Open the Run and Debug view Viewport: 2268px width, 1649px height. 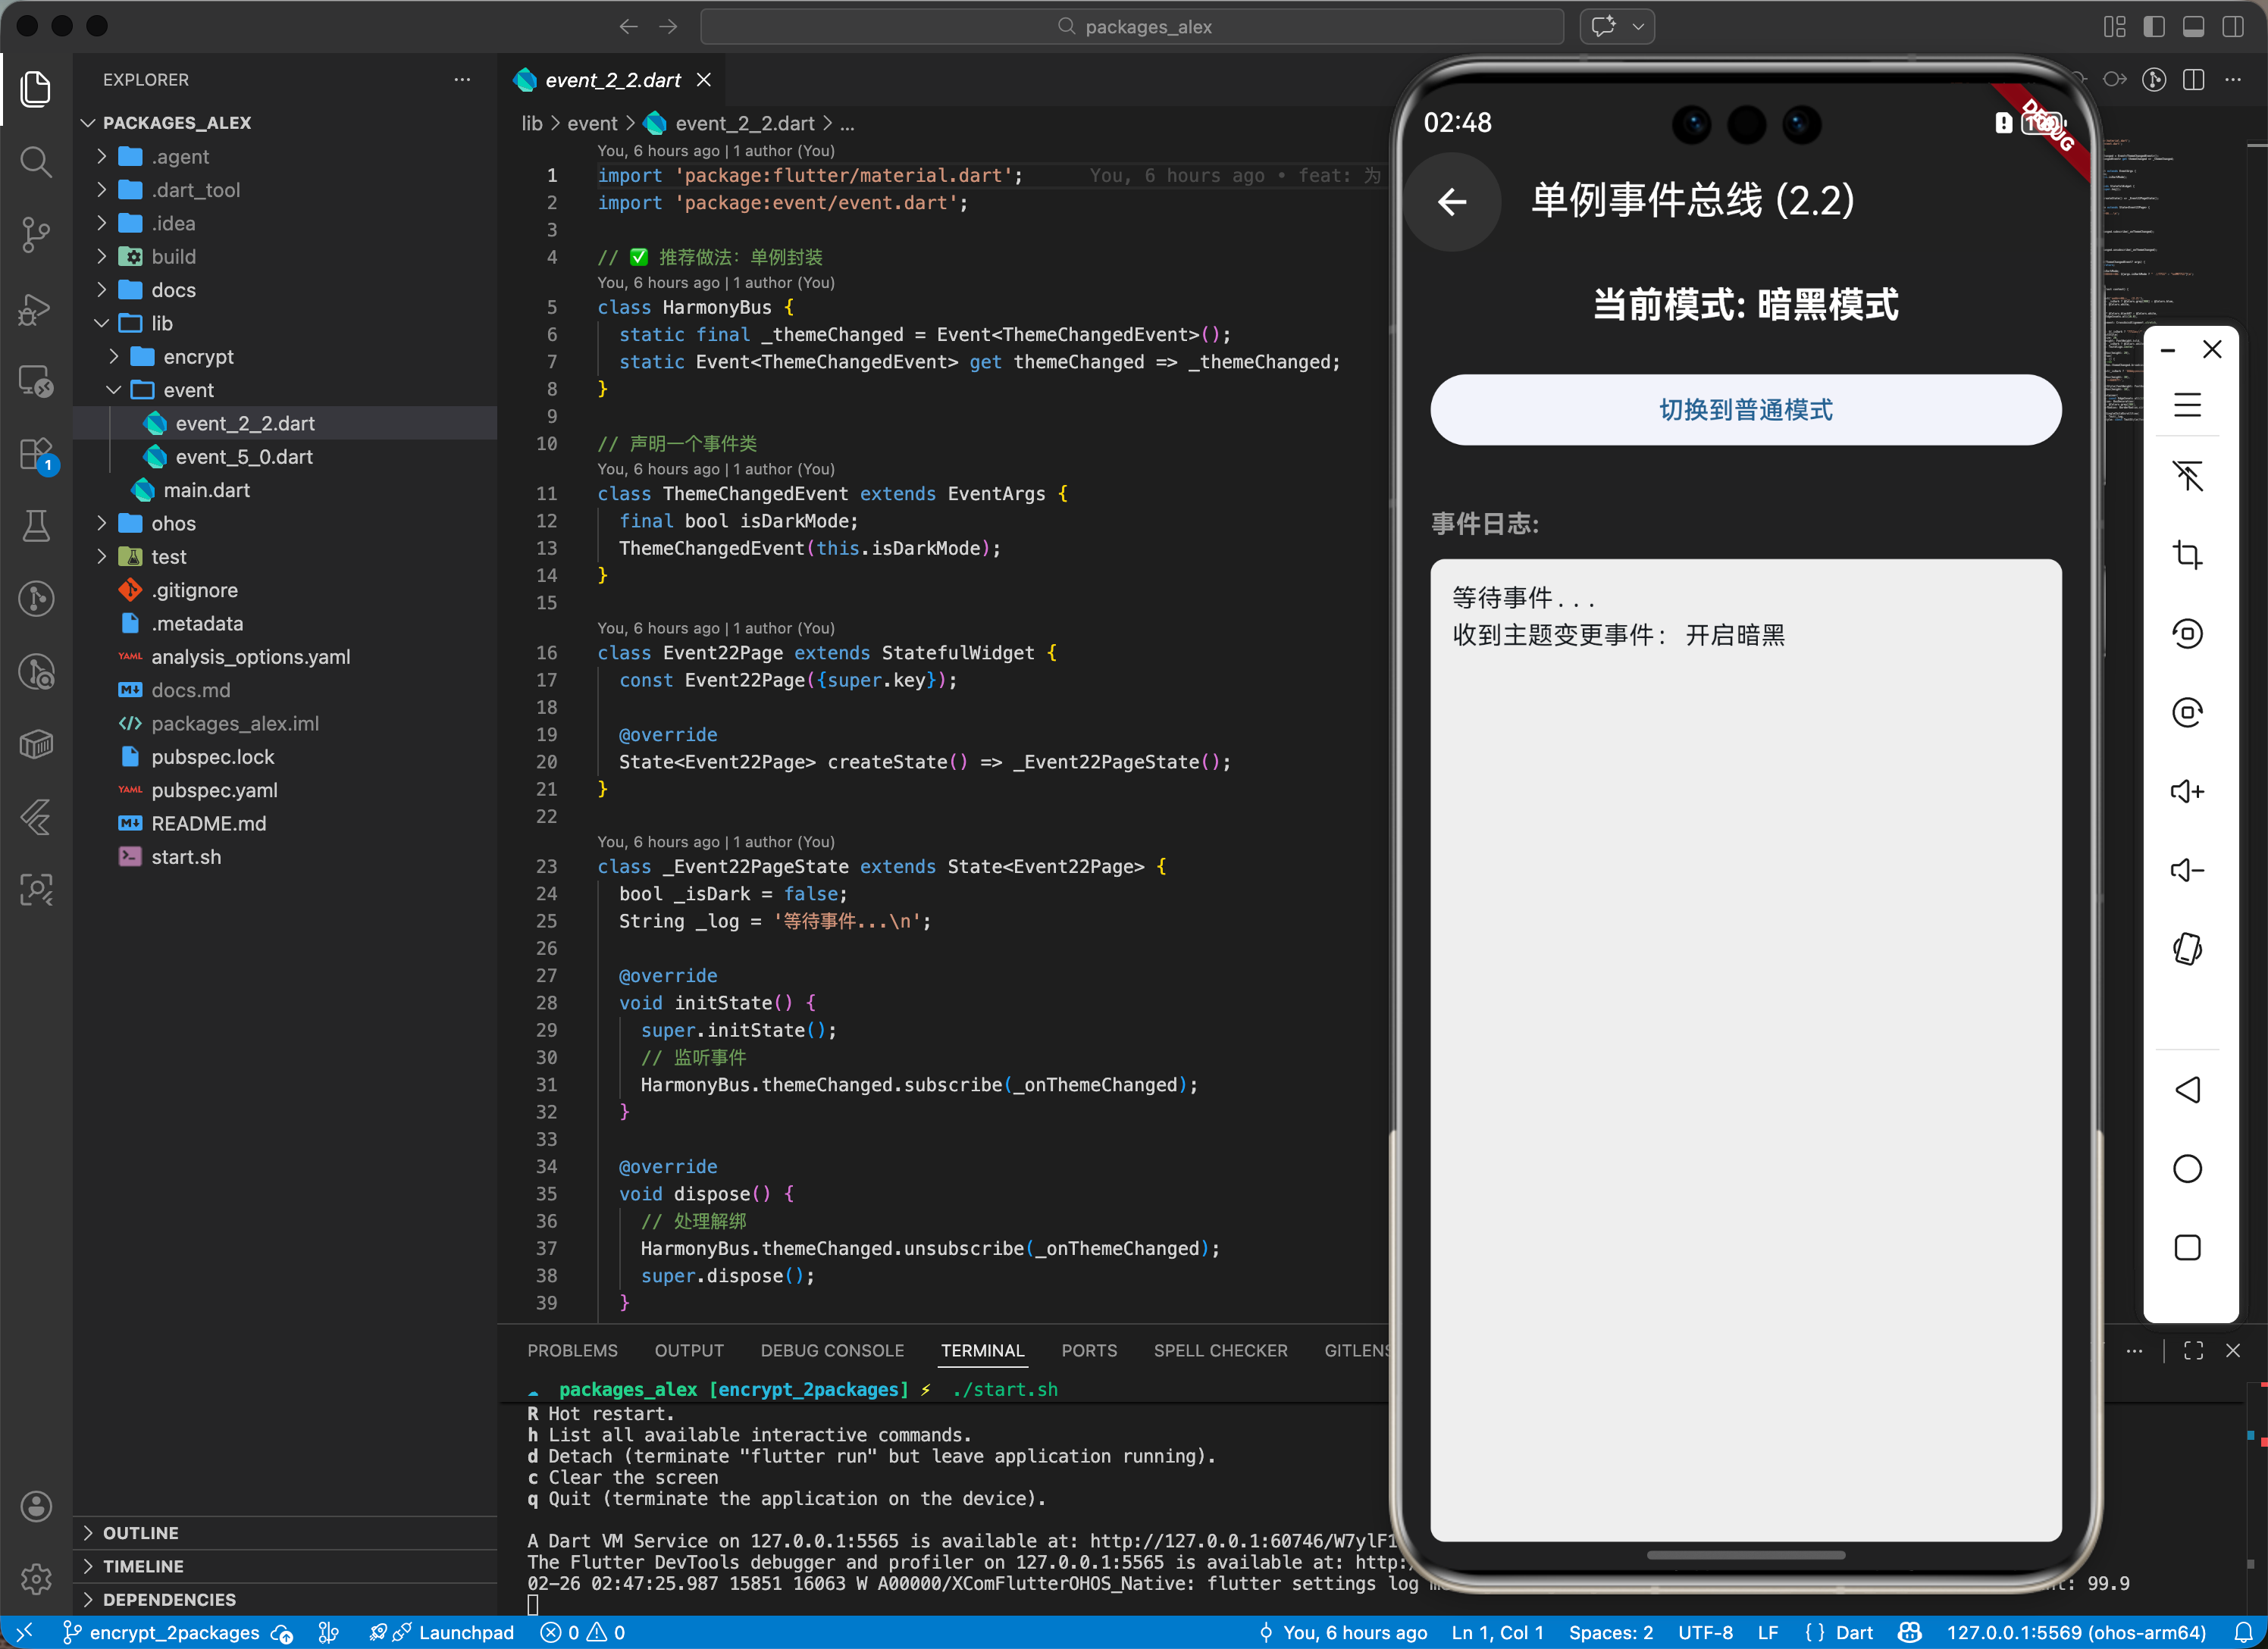36,308
